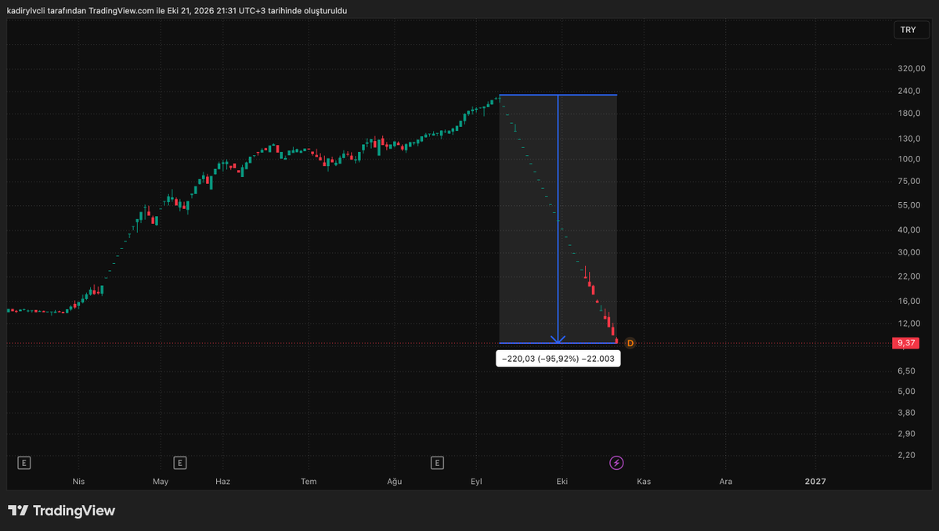Image resolution: width=939 pixels, height=531 pixels.
Task: Click the TradingView logo
Action: 61,511
